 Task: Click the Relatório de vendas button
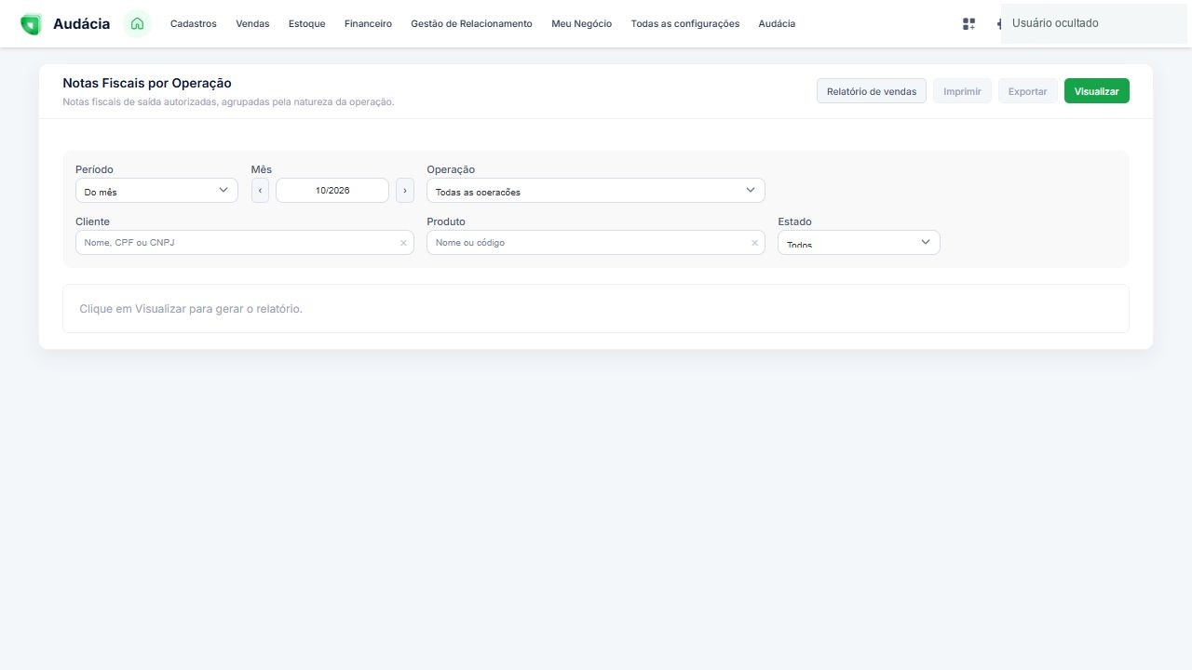872,91
